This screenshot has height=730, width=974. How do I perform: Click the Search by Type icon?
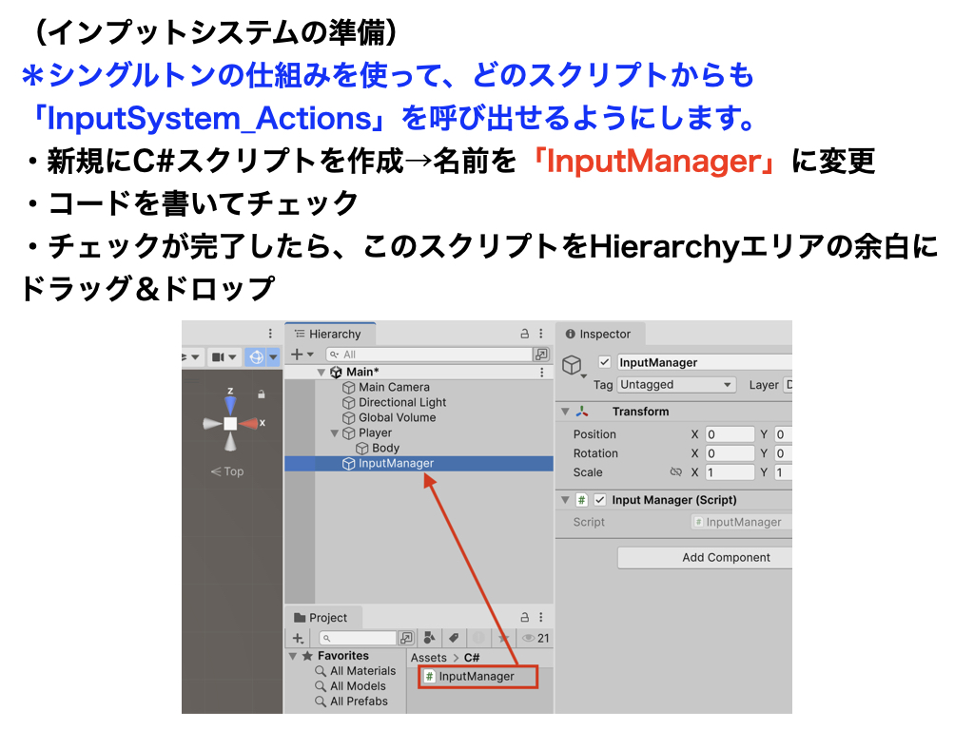click(429, 638)
